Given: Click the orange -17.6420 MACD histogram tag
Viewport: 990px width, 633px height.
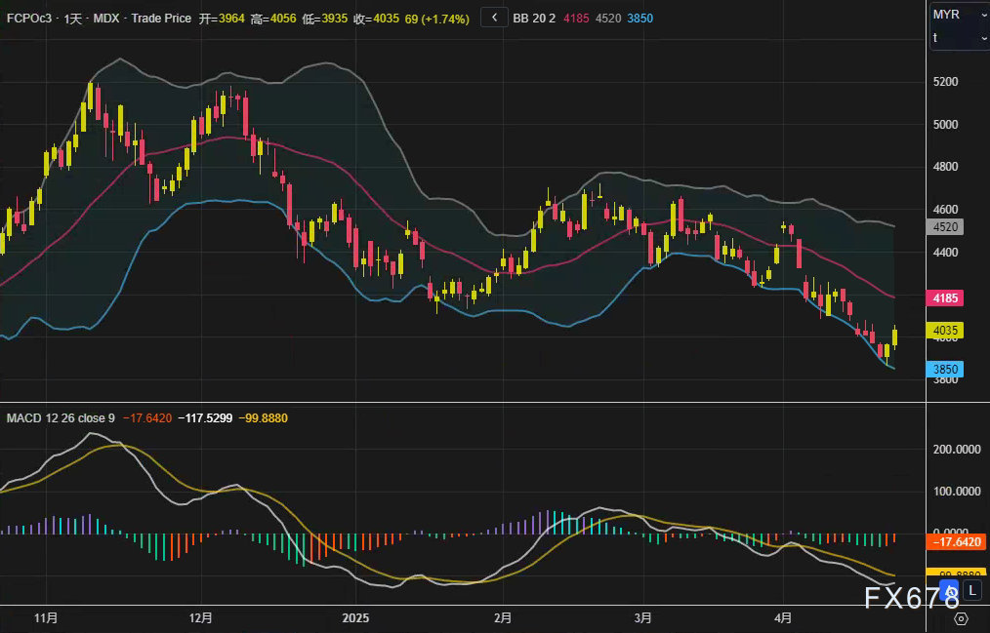Looking at the screenshot, I should click(x=957, y=541).
